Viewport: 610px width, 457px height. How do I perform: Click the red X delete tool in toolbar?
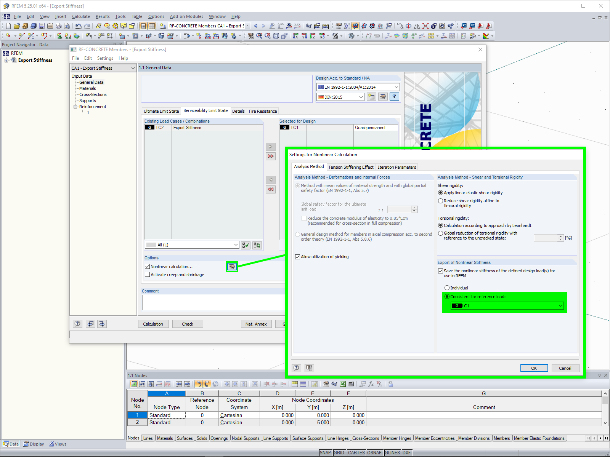[425, 26]
